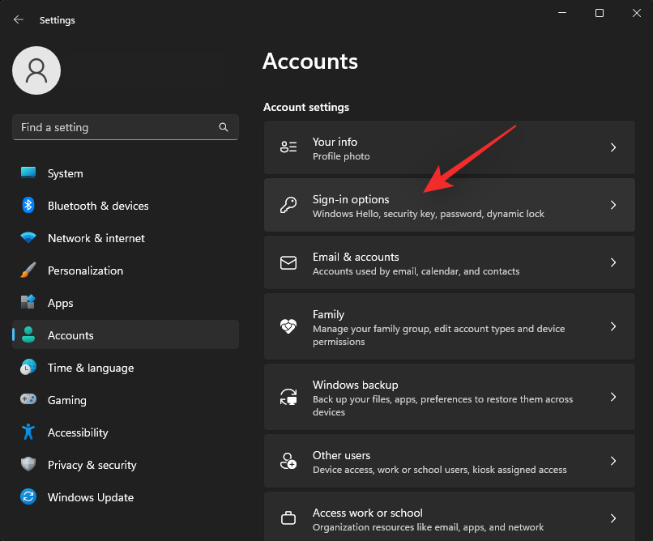Click the Bluetooth & devices icon
653x541 pixels.
coord(28,206)
